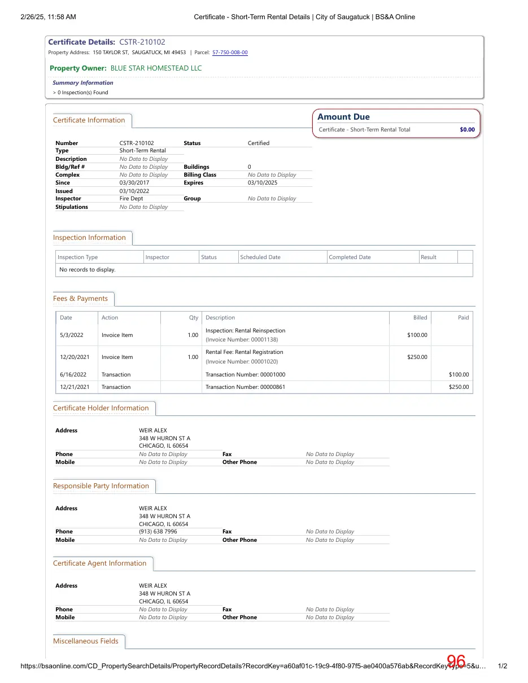Select the Amount Due $0.00 value
528x683 pixels.
point(468,130)
